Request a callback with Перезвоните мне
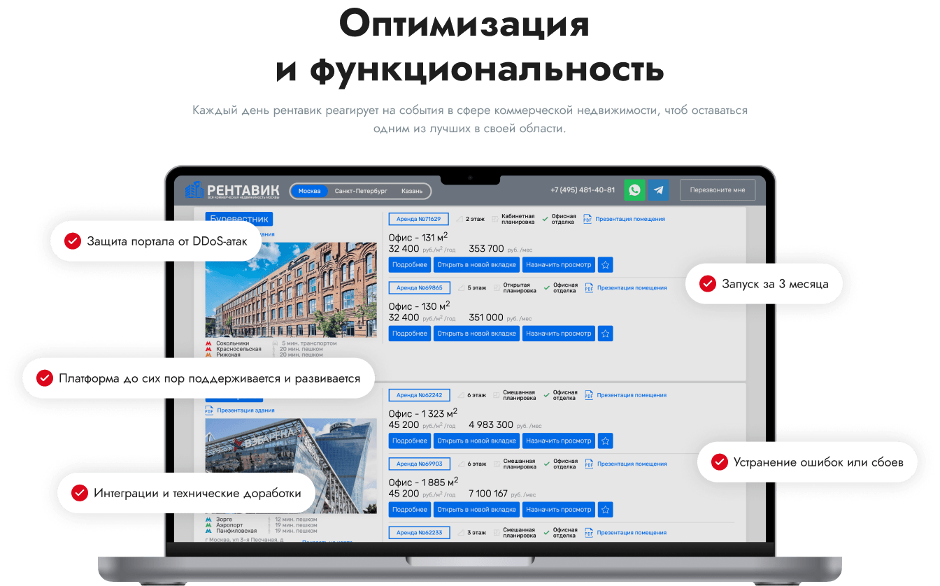The width and height of the screenshot is (940, 586). (x=718, y=190)
